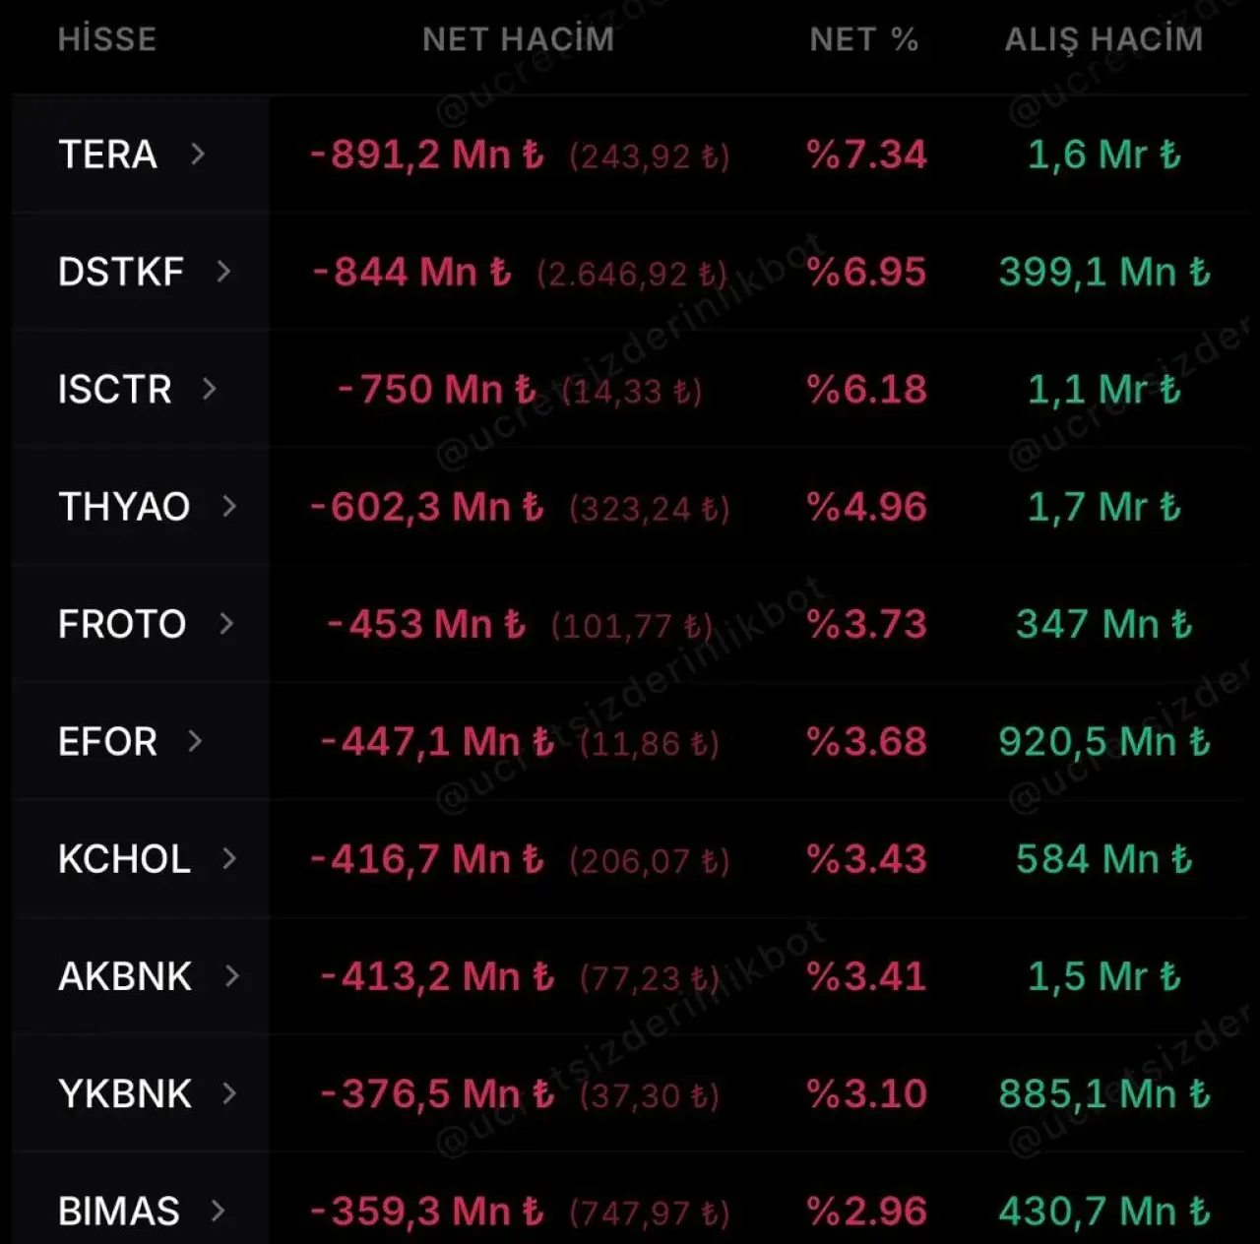
Task: Click TERA net volume -891,2 Mn value
Action: point(427,155)
